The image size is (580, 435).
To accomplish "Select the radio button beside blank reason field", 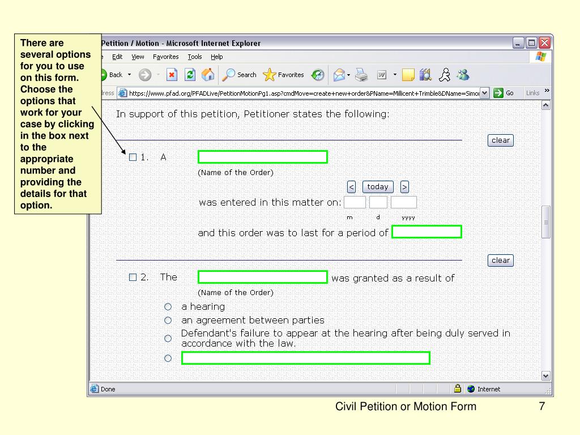I will point(168,358).
